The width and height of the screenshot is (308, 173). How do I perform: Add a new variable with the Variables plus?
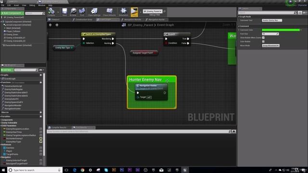[41, 116]
